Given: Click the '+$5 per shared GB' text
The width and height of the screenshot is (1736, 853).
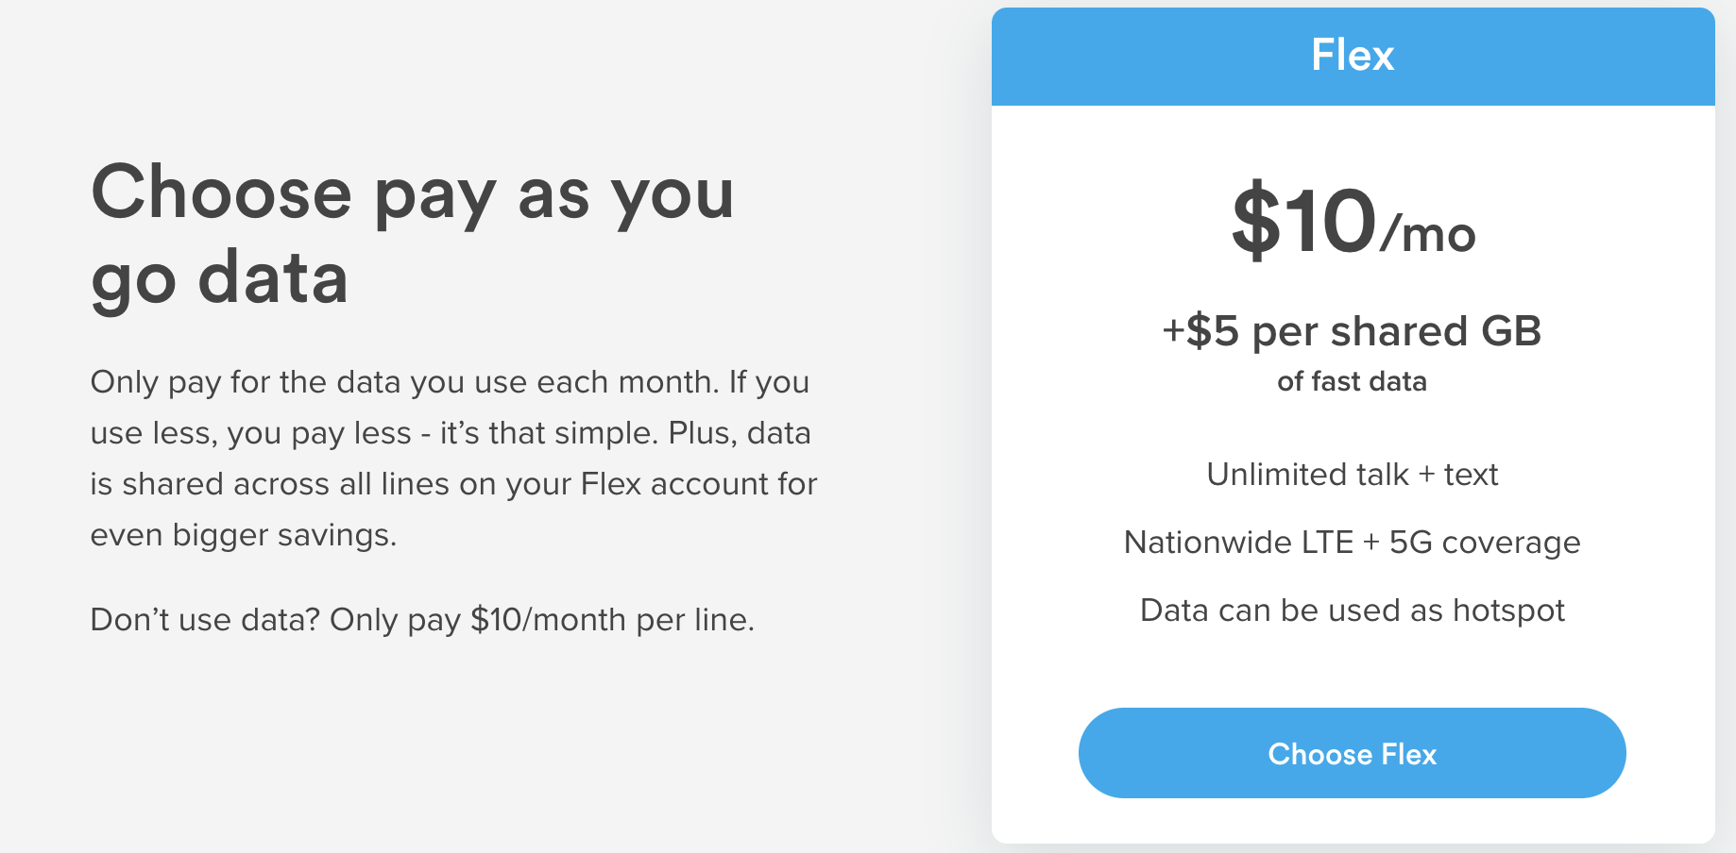Looking at the screenshot, I should pos(1353,331).
